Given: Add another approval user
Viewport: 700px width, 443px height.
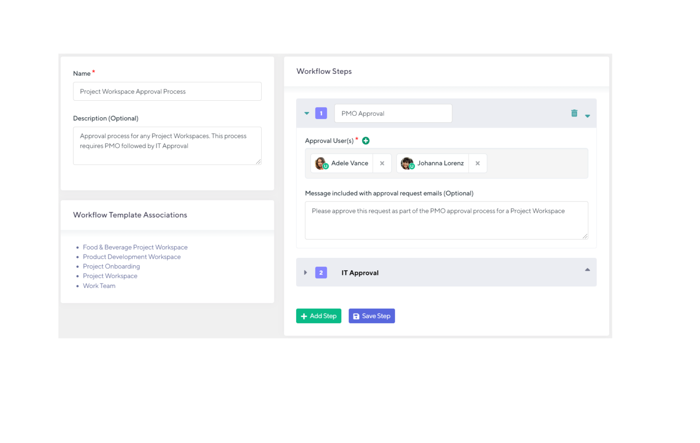Looking at the screenshot, I should (x=365, y=140).
